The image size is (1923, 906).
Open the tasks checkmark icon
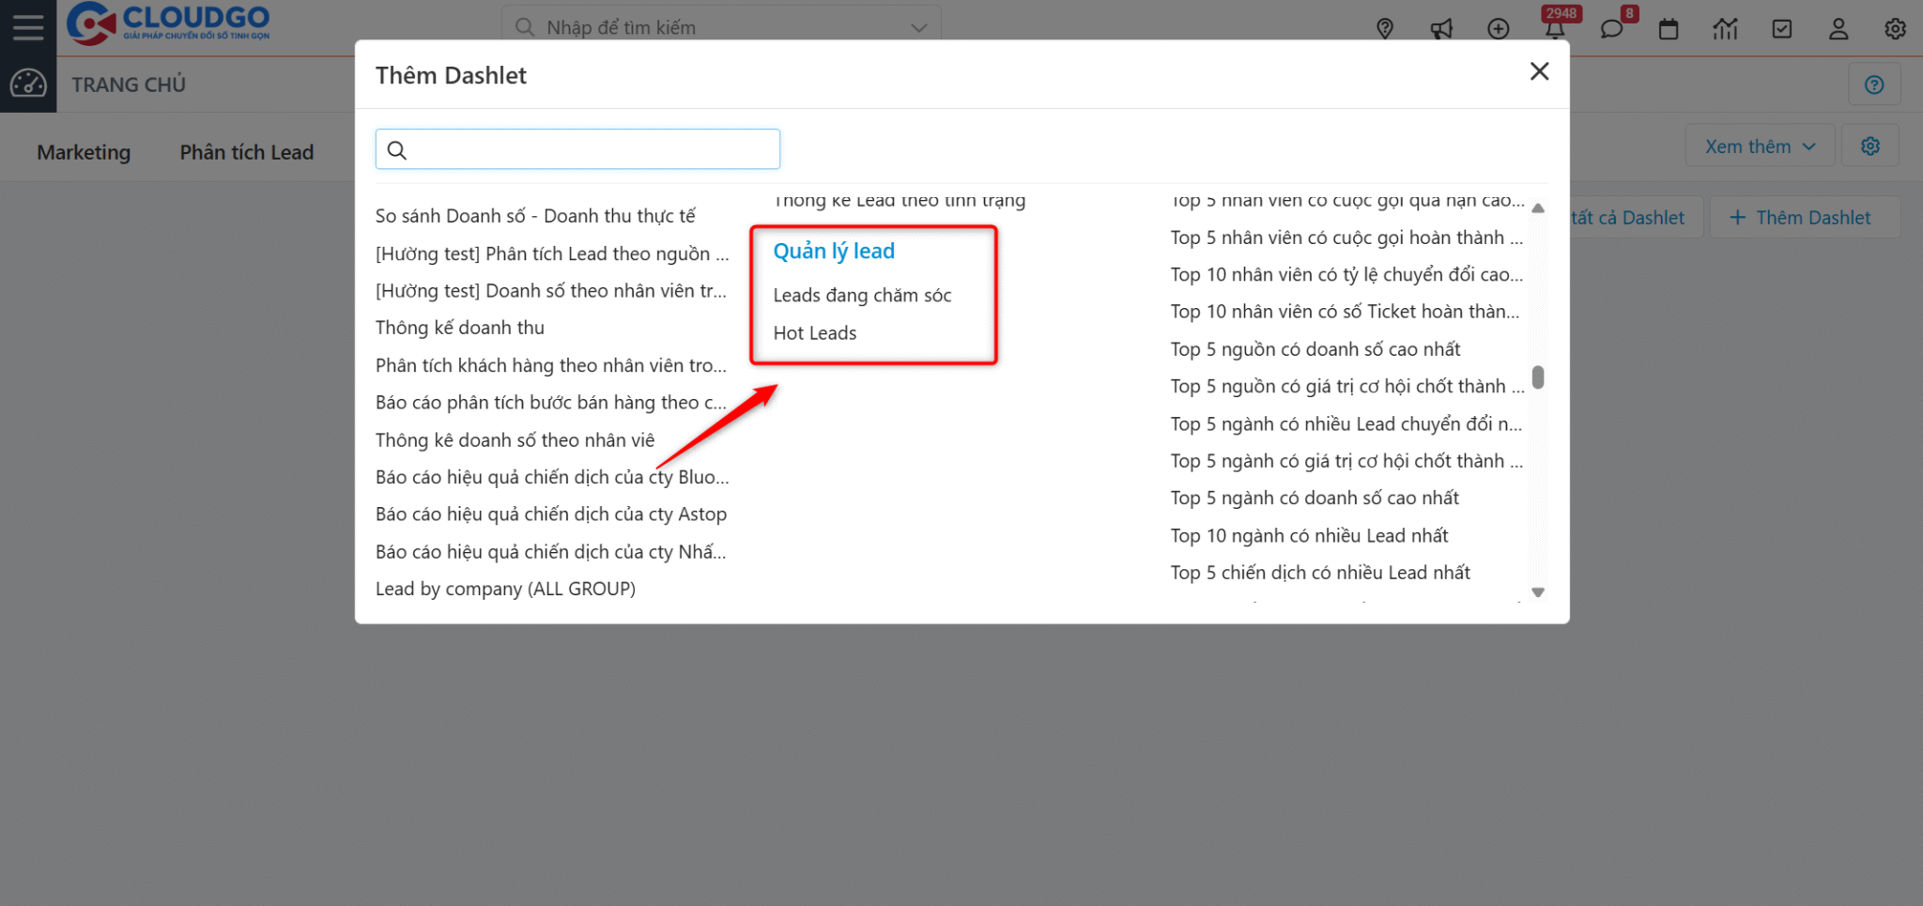[x=1781, y=29]
